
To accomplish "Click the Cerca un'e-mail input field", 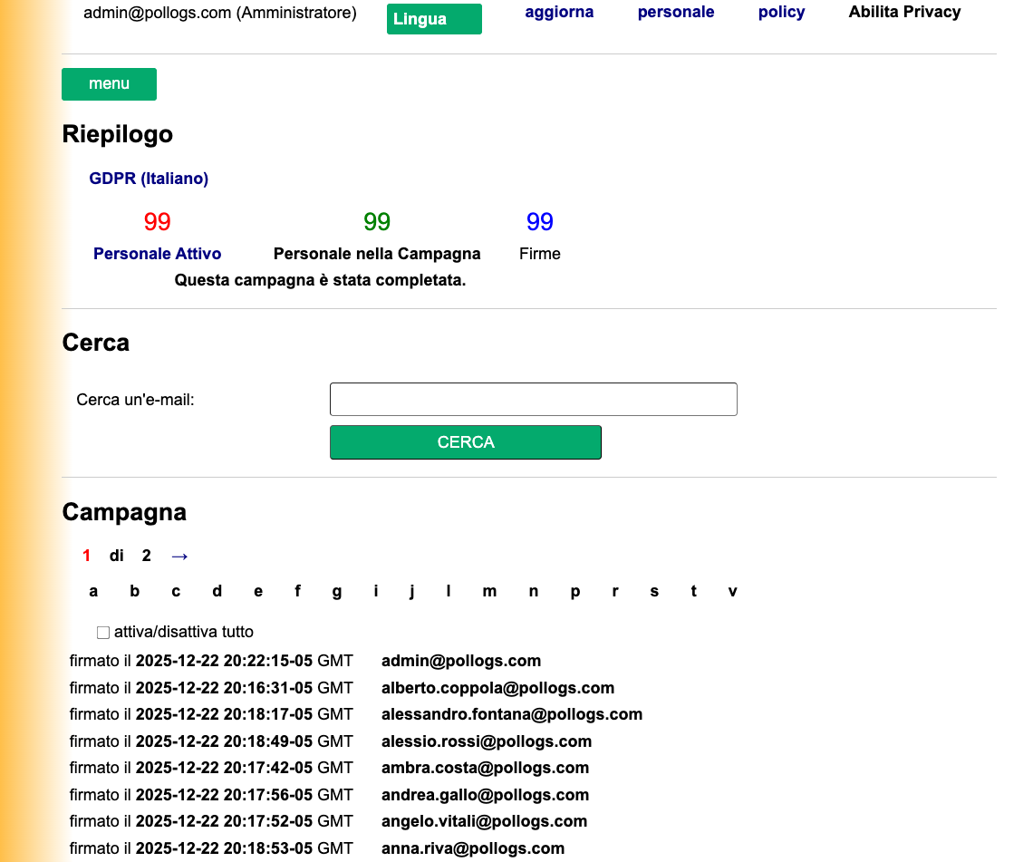I will (533, 399).
